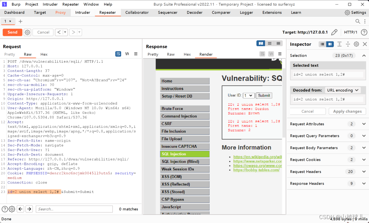The image size is (369, 223).
Task: Open history dropdown beside back arrow
Action: click(65, 32)
